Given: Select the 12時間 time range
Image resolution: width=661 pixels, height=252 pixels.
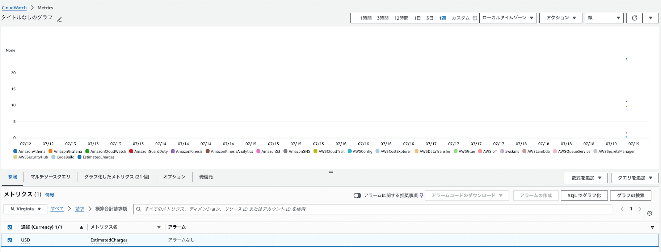Looking at the screenshot, I should click(401, 18).
